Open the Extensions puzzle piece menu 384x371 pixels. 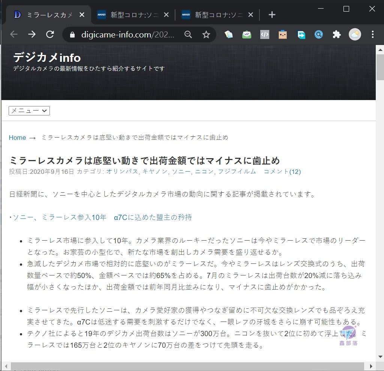(x=337, y=34)
